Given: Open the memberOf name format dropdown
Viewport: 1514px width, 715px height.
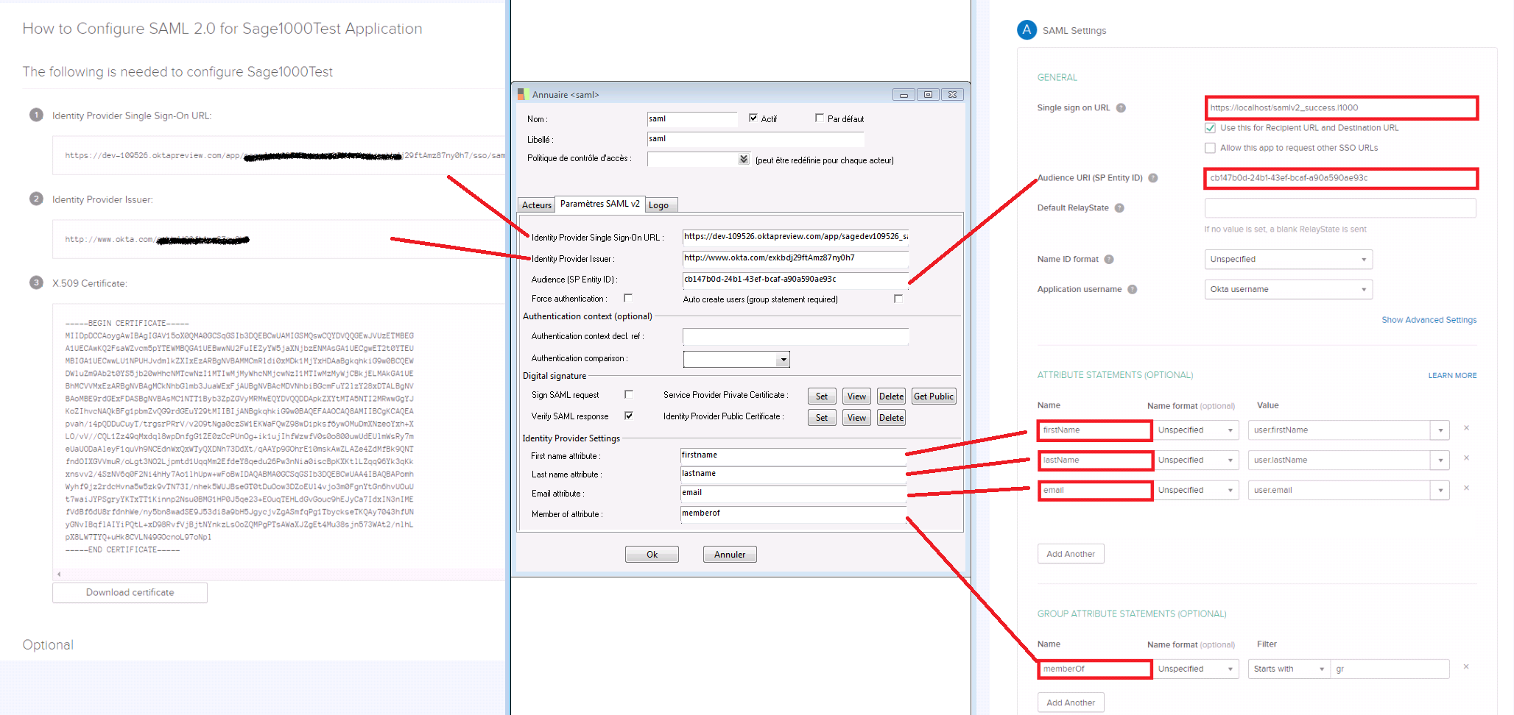Looking at the screenshot, I should (x=1196, y=669).
